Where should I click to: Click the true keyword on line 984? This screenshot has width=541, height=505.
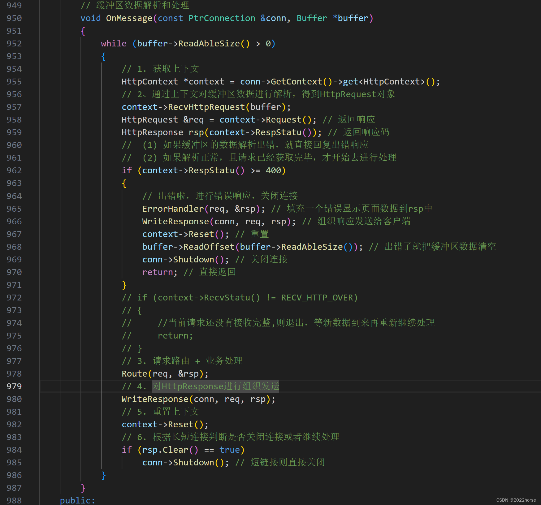click(x=230, y=450)
